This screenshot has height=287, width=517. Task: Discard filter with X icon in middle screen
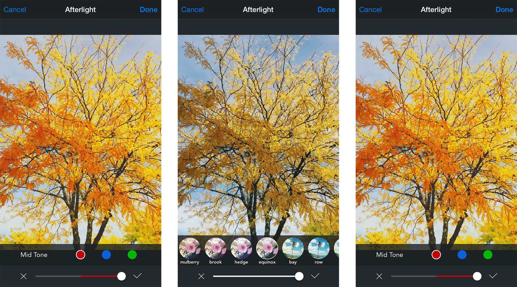point(201,276)
